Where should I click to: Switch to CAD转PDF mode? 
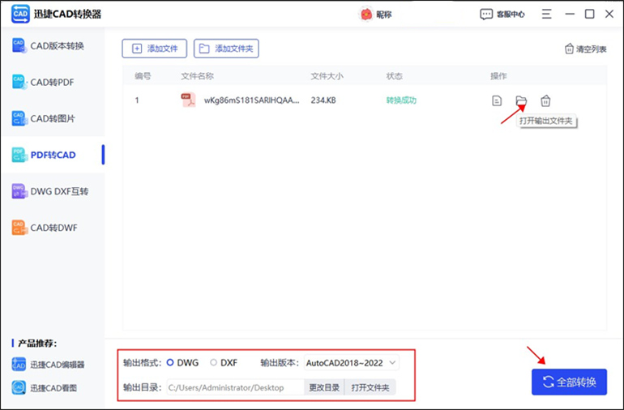tap(53, 82)
